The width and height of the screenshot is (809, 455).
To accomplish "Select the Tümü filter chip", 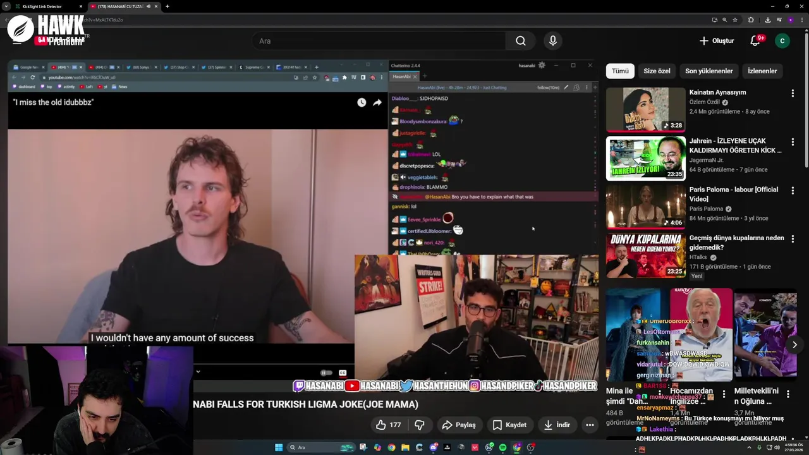I will (x=620, y=71).
